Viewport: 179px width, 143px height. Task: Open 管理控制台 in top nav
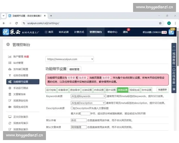[96, 32]
